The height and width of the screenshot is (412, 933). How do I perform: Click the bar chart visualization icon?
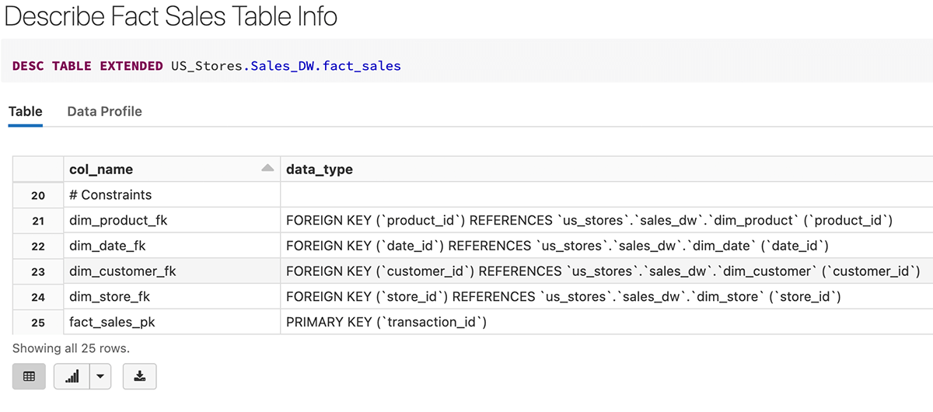(72, 376)
